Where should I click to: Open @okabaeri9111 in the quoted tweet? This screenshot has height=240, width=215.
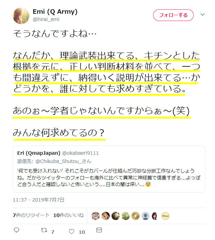80,153
